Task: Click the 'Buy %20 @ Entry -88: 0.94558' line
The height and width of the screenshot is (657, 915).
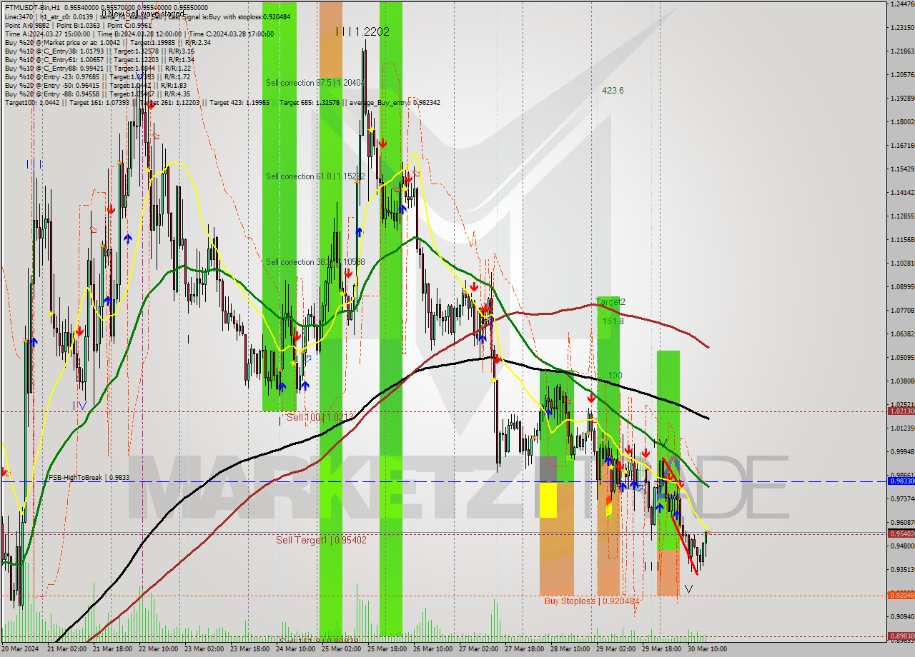Action: point(97,94)
